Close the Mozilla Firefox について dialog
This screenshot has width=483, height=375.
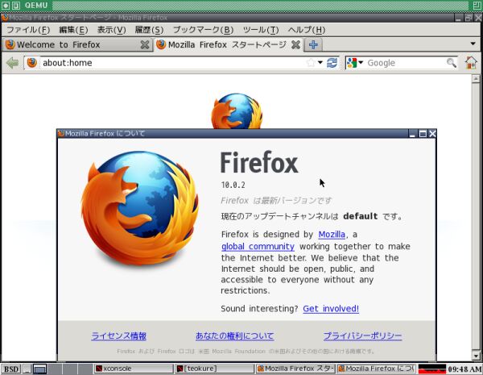[x=432, y=134]
